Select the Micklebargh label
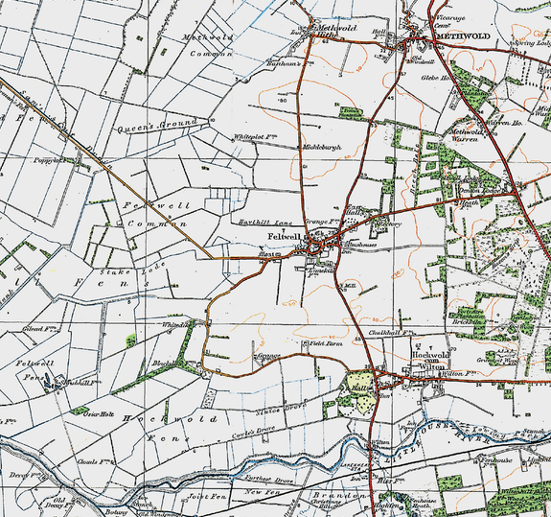This screenshot has height=517, width=551. [x=322, y=148]
